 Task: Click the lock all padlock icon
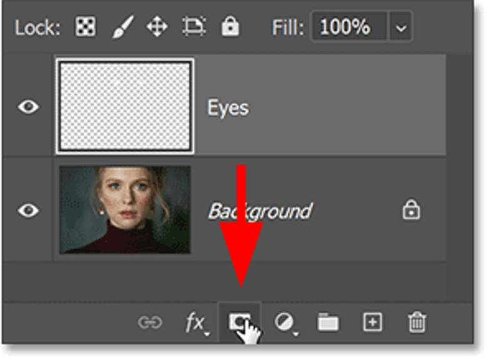(230, 26)
